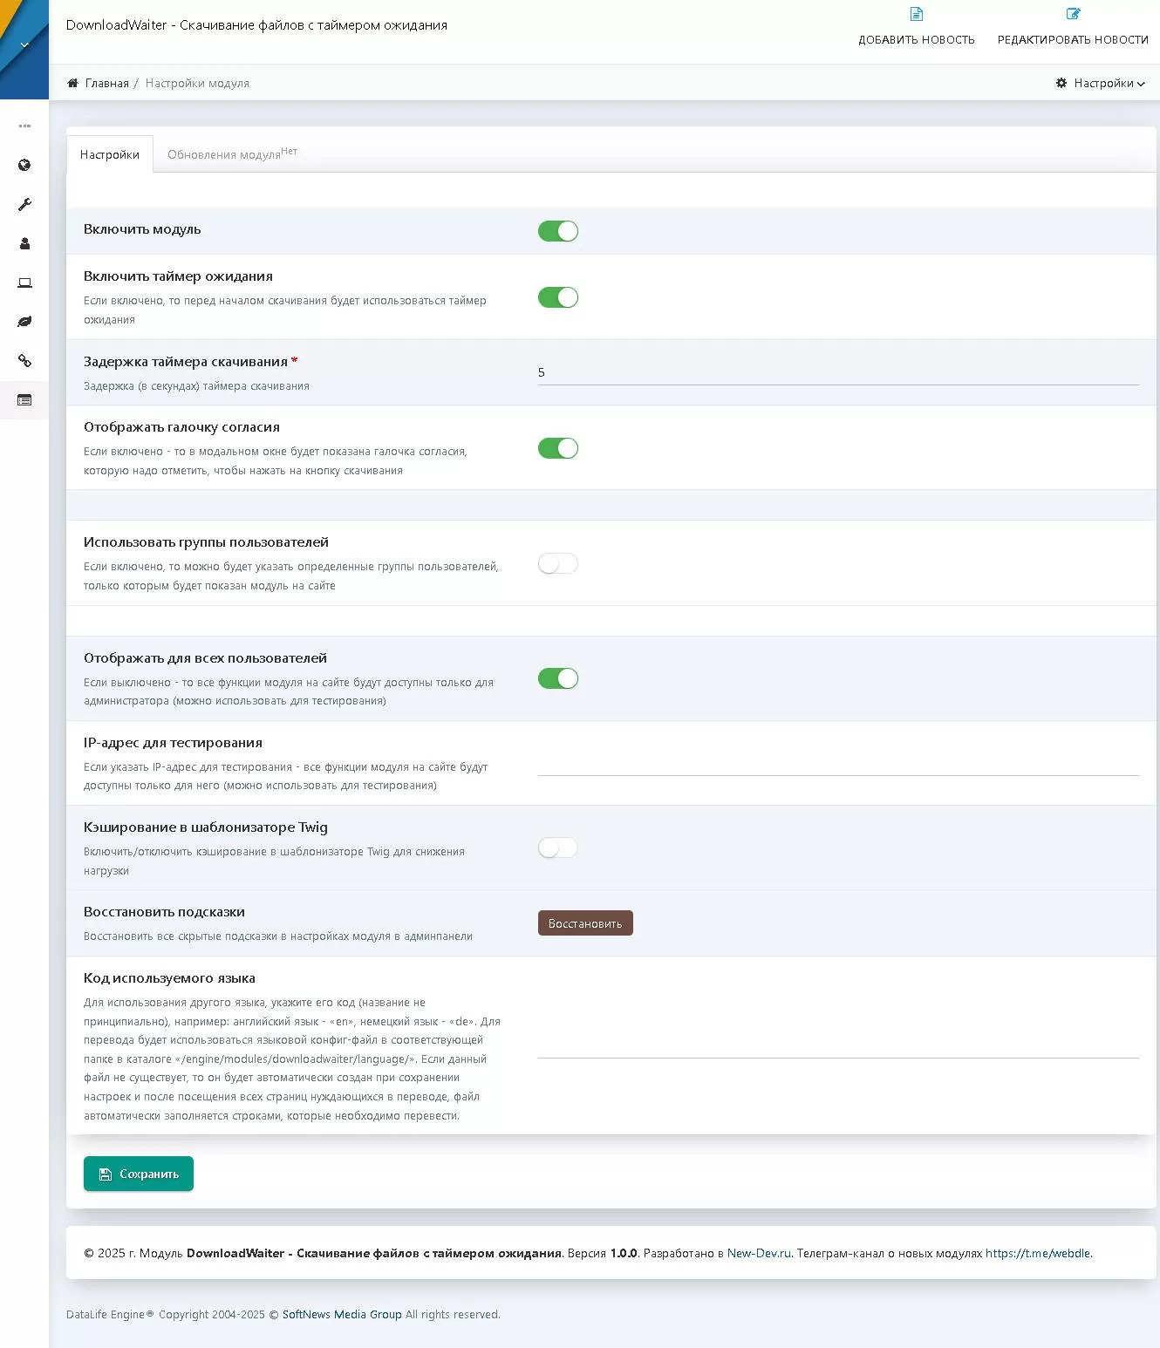Toggle "Включить таймер ожидания" off
Viewport: 1160px width, 1348px height.
coord(558,297)
